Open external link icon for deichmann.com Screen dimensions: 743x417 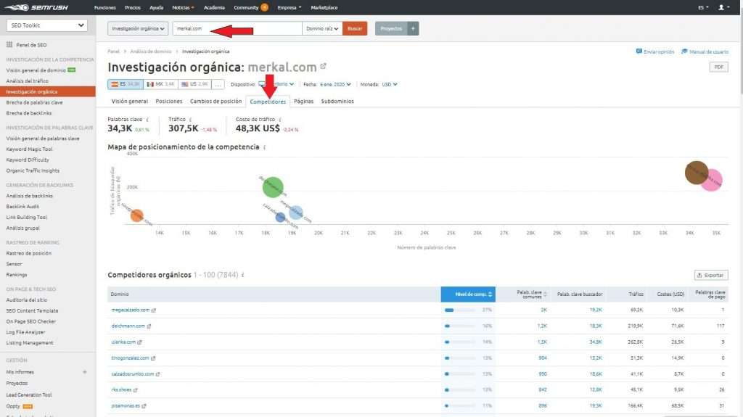pos(149,326)
